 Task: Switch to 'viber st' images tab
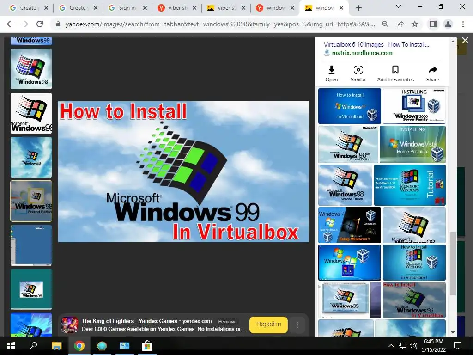click(226, 8)
